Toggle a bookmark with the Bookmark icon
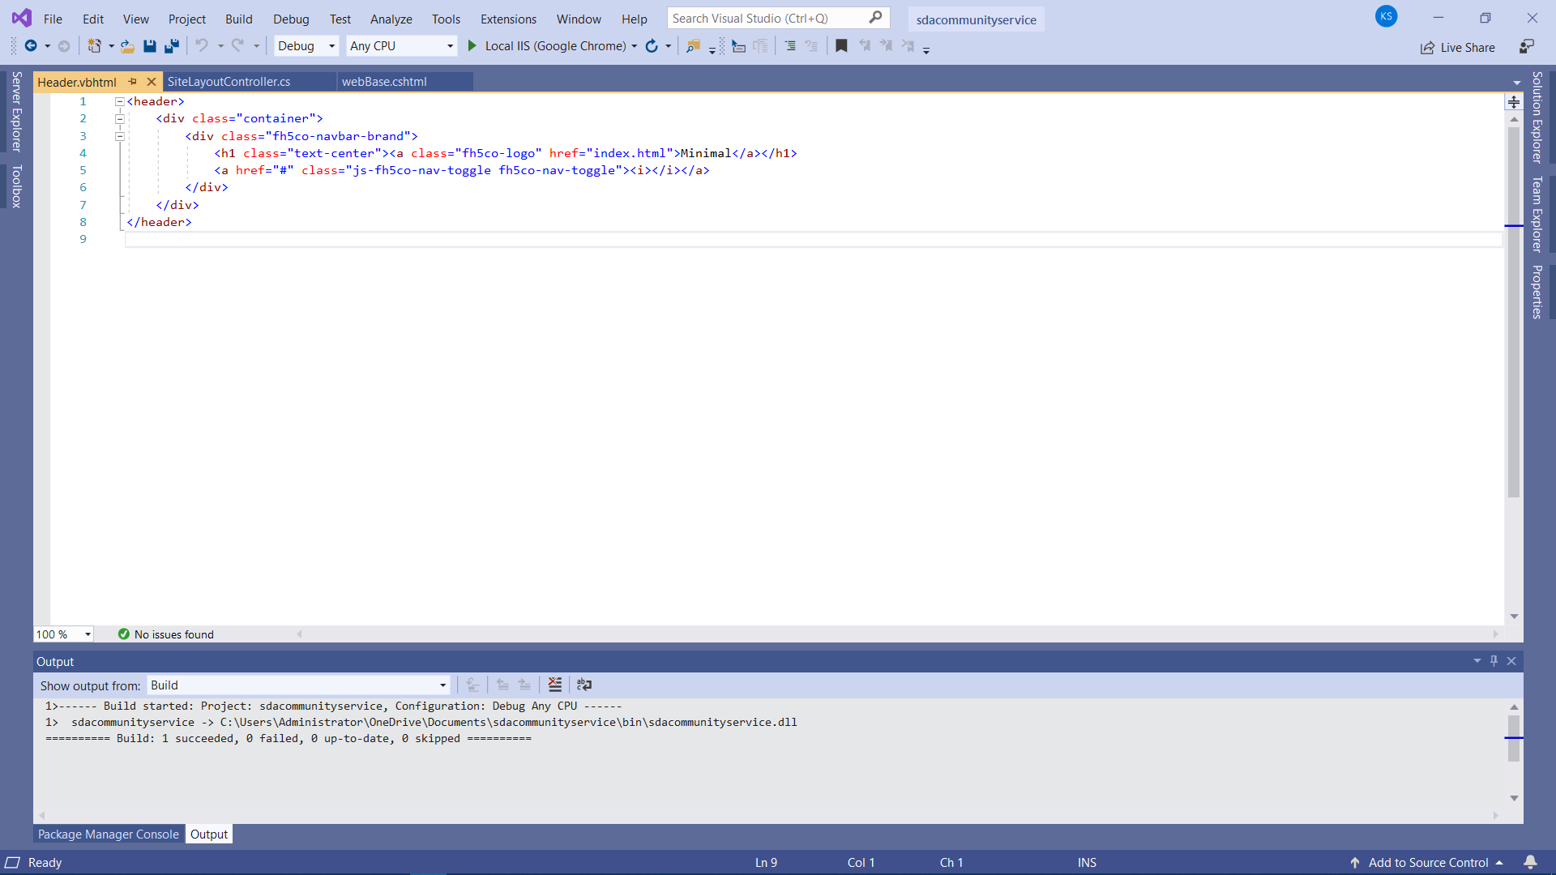The height and width of the screenshot is (875, 1556). coord(841,46)
